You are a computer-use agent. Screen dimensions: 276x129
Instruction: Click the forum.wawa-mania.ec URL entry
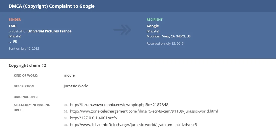[x=119, y=105]
